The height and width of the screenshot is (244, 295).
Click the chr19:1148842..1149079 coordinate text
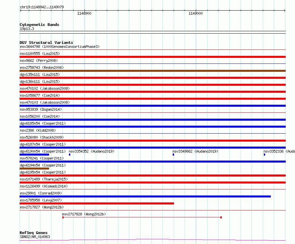click(42, 7)
